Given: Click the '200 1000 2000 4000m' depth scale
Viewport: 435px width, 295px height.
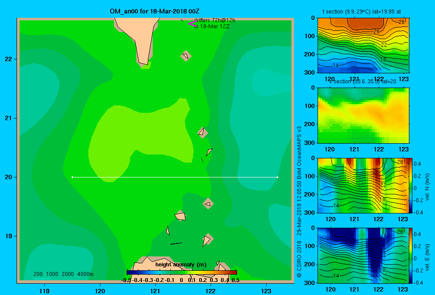Looking at the screenshot, I should click(x=64, y=274).
